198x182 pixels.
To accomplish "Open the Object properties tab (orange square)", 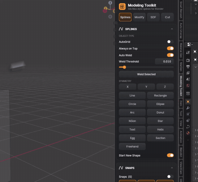I will [188, 102].
